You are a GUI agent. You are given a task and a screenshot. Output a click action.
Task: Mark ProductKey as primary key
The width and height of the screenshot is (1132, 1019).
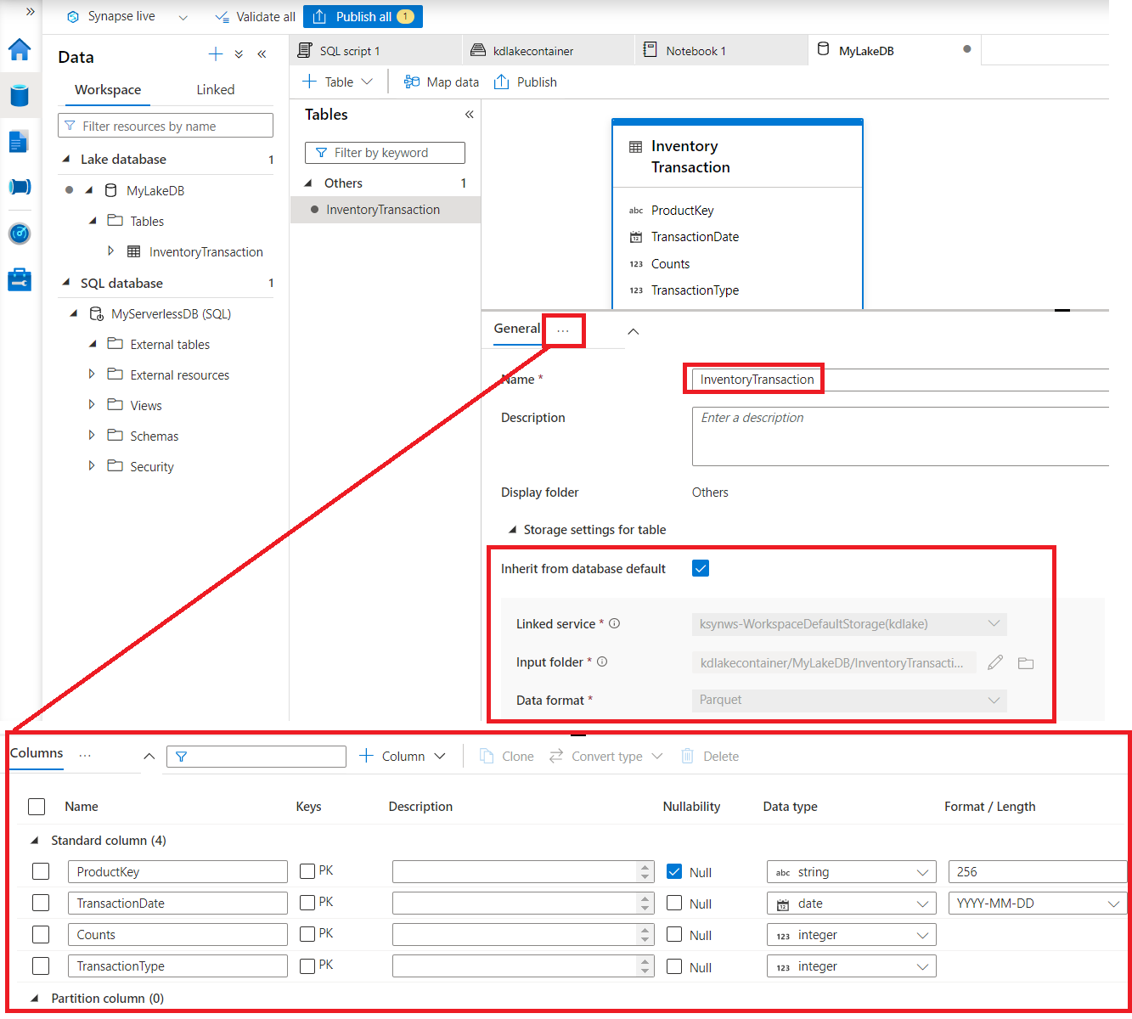307,870
